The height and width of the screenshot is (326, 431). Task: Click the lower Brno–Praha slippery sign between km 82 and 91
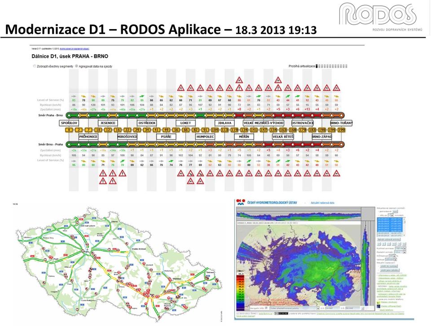(200, 181)
